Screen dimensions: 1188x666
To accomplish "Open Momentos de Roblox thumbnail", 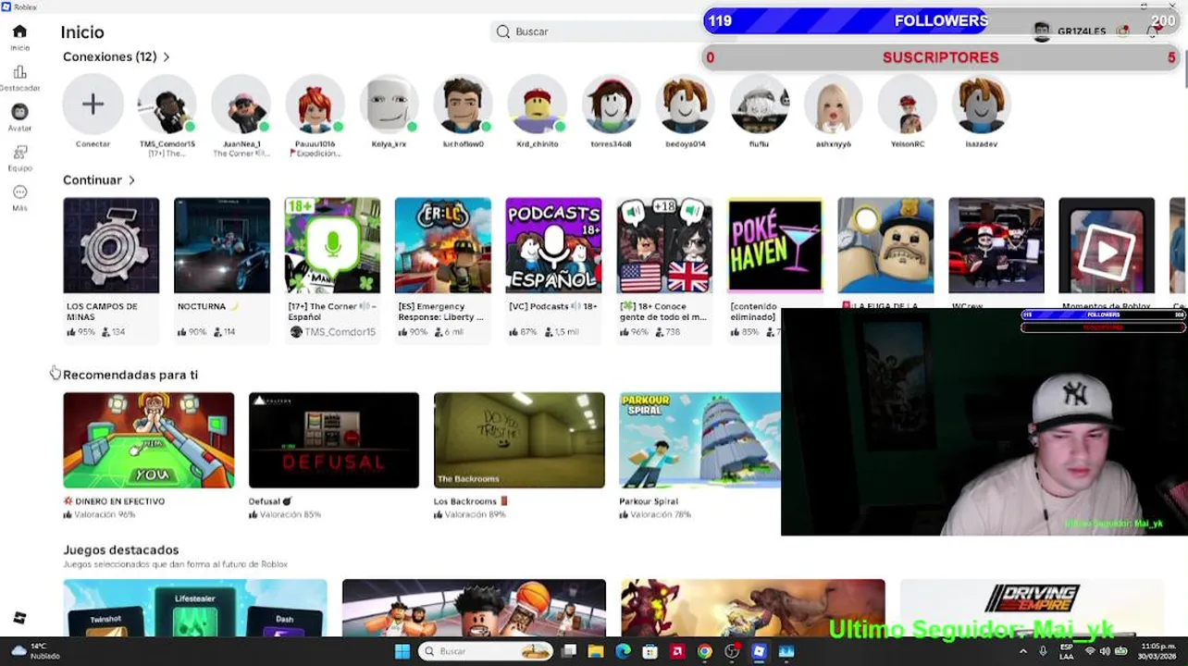I will point(1107,245).
